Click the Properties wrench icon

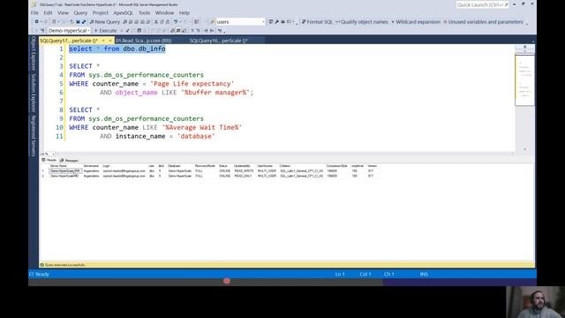click(276, 22)
